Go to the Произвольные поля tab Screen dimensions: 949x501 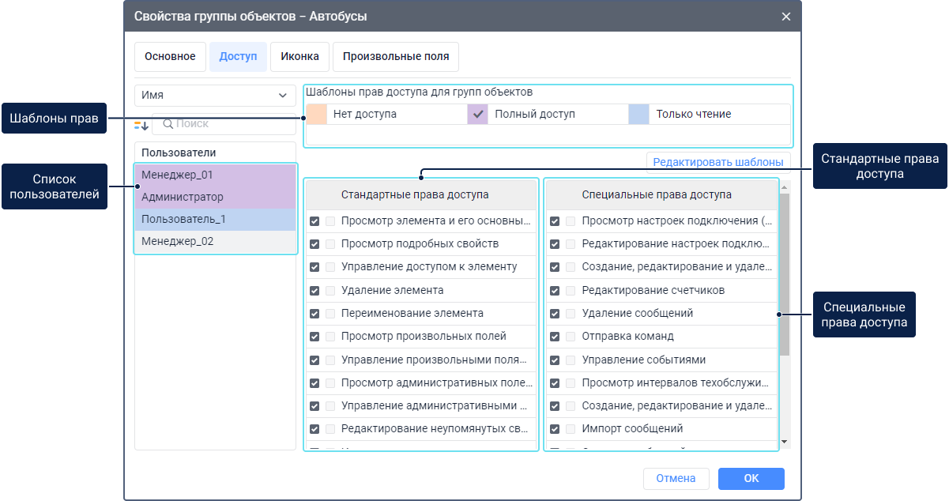pyautogui.click(x=396, y=57)
